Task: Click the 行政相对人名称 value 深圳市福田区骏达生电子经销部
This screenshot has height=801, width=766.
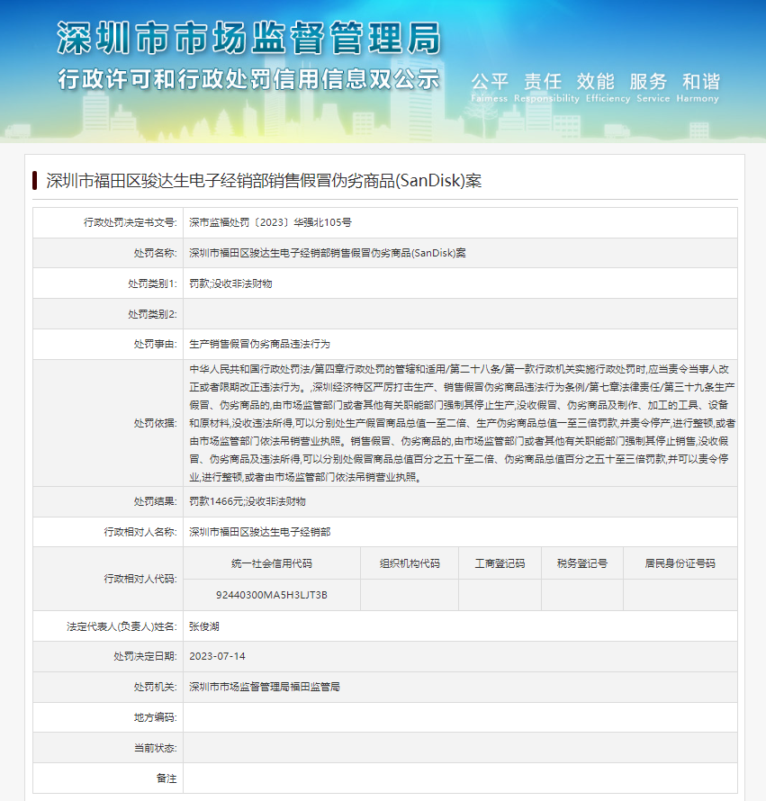Action: pyautogui.click(x=259, y=532)
